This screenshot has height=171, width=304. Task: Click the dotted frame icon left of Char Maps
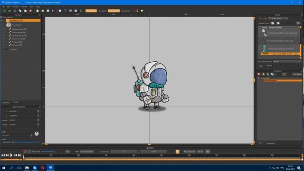[284, 74]
